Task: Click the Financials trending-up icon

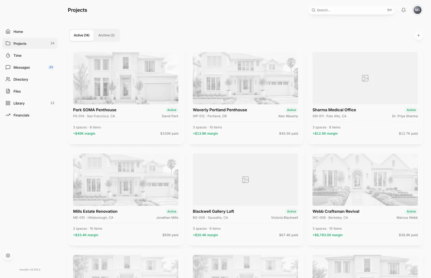Action: (x=8, y=115)
